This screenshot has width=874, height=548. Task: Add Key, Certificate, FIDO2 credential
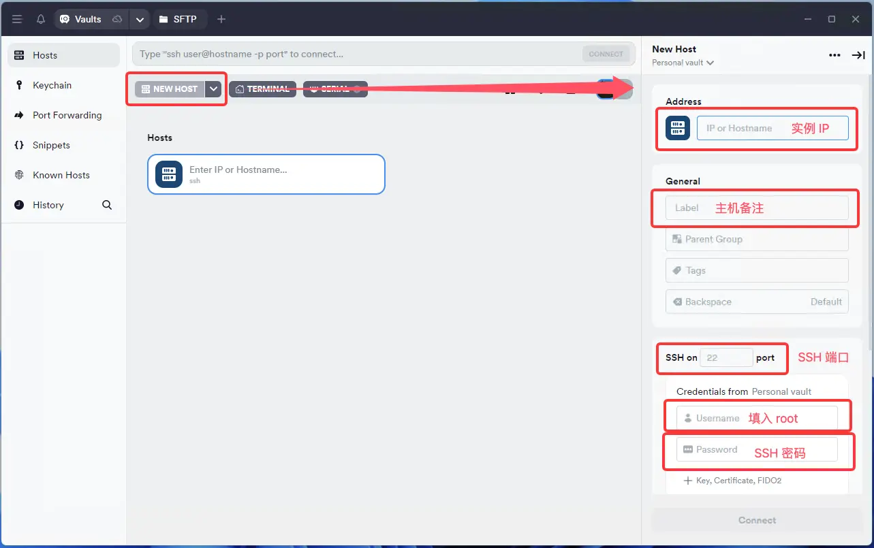click(x=732, y=481)
